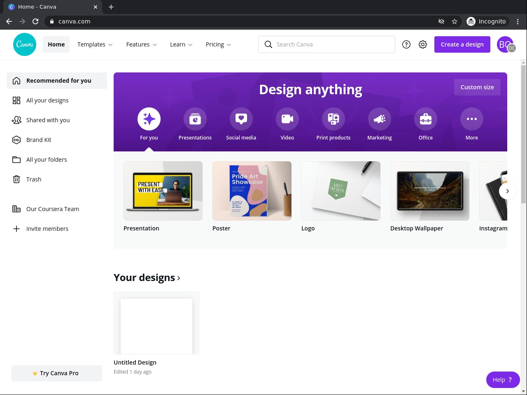The height and width of the screenshot is (395, 527).
Task: Expand the Templates dropdown
Action: (x=95, y=44)
